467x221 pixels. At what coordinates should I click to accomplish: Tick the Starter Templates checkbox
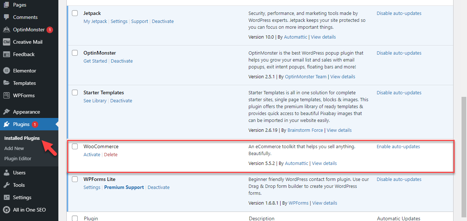[x=75, y=92]
